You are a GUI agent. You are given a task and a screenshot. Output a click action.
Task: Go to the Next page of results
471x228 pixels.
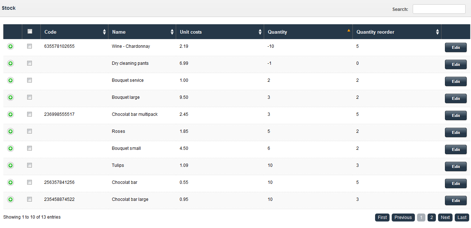(445, 218)
